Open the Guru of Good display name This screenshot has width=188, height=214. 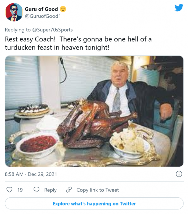pyautogui.click(x=41, y=9)
